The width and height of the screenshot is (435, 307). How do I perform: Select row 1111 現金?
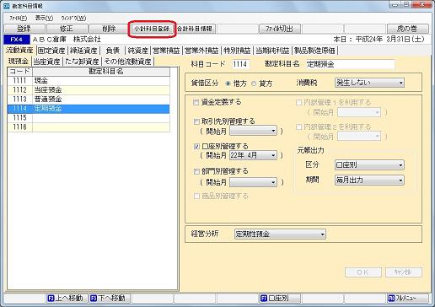(x=89, y=81)
